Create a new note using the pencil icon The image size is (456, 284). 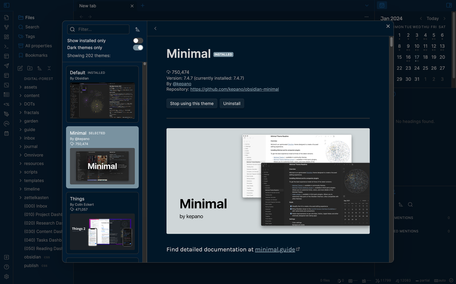click(20, 68)
